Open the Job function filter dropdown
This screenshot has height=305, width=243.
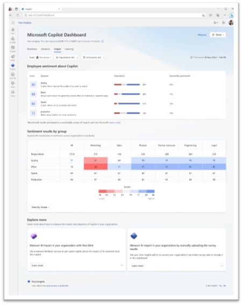click(94, 57)
